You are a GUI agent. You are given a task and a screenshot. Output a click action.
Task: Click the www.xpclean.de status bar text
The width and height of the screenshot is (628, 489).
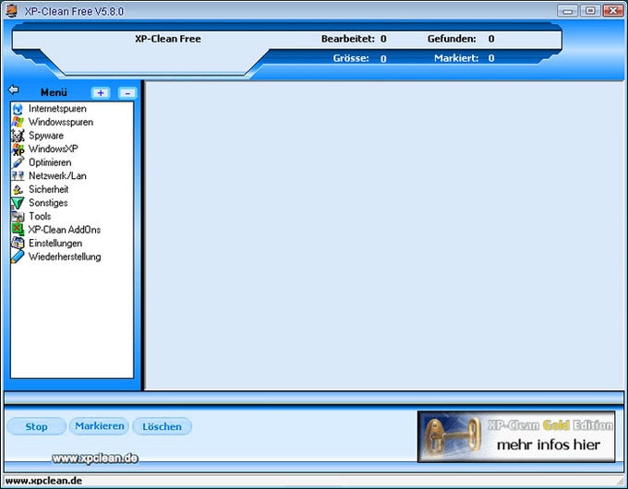pyautogui.click(x=43, y=481)
